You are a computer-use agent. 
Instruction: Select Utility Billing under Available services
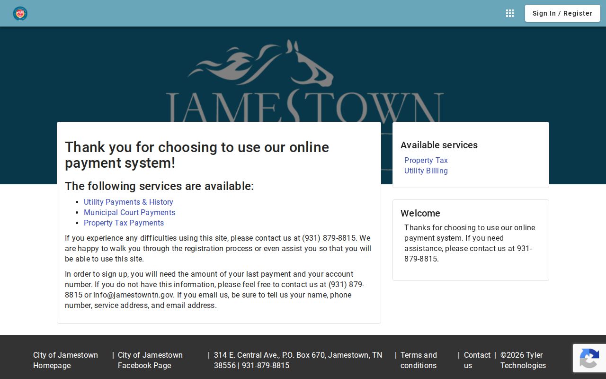(426, 171)
